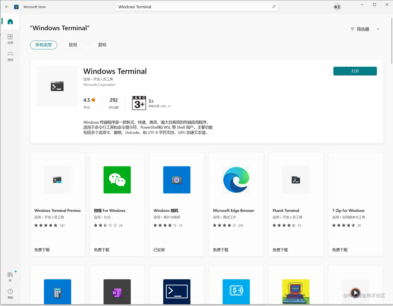The image size is (393, 306).
Task: Click the Windows Terminal description paragraph
Action: (148, 127)
